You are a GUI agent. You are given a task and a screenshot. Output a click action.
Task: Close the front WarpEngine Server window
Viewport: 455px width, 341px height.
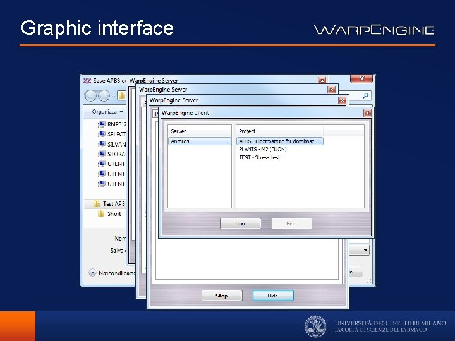click(342, 100)
